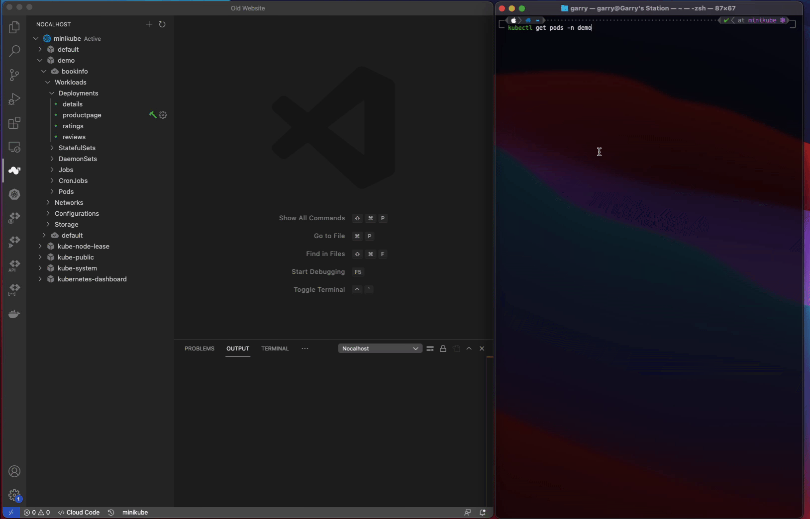Click the Nocalhost output scrollbar

coord(490,431)
